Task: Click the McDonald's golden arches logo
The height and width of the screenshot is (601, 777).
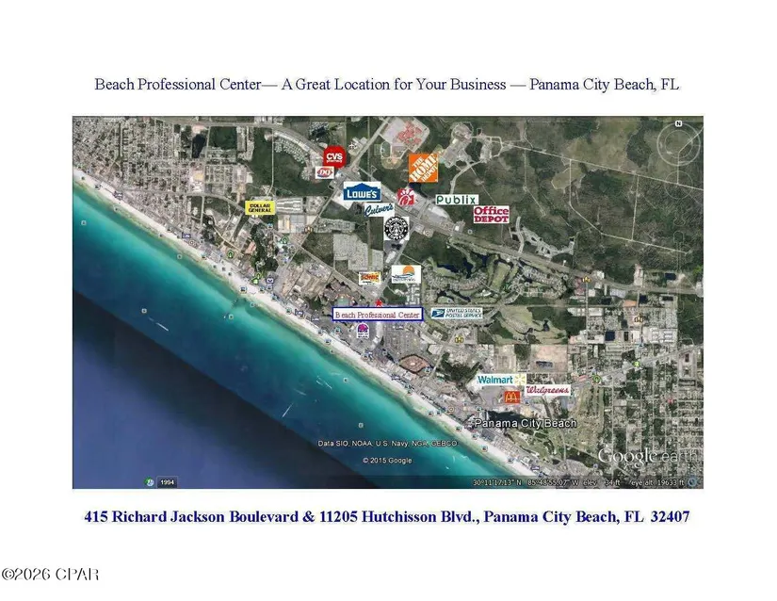Action: tap(511, 398)
